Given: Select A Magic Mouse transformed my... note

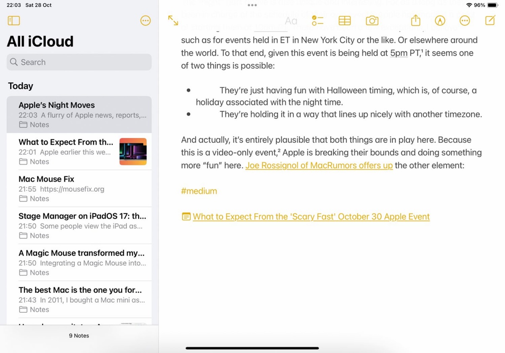Looking at the screenshot, I should (79, 263).
